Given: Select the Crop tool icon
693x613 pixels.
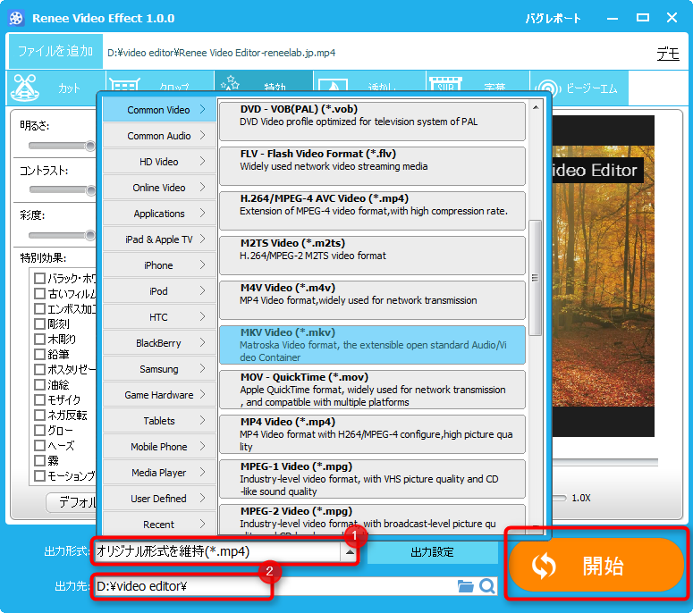Looking at the screenshot, I should click(x=125, y=84).
